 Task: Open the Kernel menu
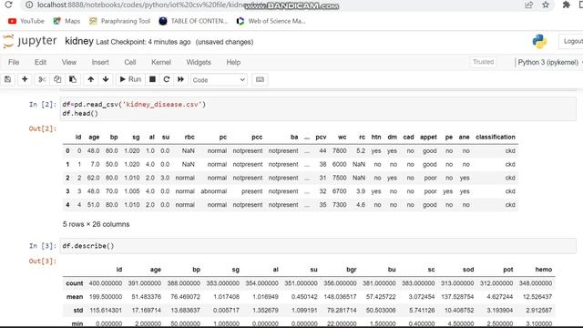[161, 62]
